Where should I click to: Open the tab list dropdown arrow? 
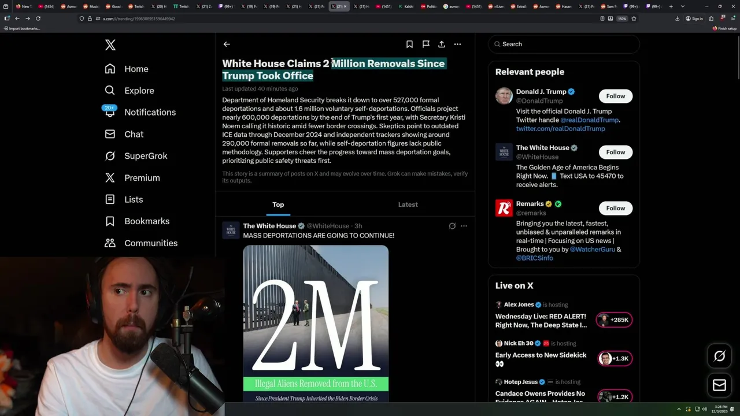tap(683, 6)
